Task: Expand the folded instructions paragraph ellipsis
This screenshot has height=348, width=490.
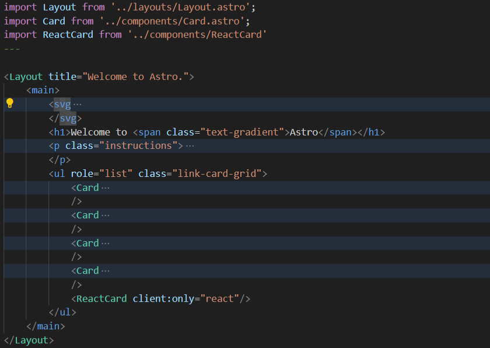Action: tap(189, 146)
